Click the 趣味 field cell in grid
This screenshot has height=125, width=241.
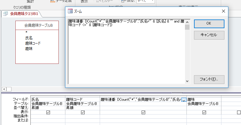pyautogui.click(x=204, y=100)
